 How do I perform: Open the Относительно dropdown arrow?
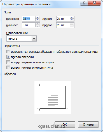coord(34,39)
